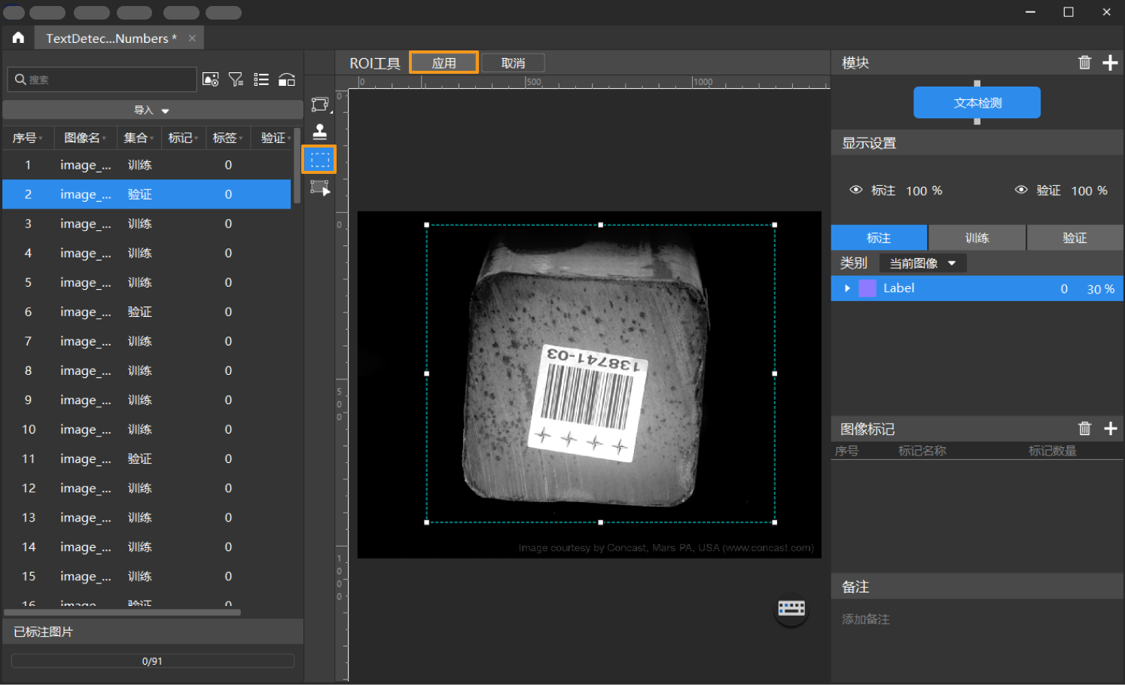This screenshot has height=685, width=1125.
Task: Toggle validation visibility eye icon
Action: [x=1021, y=190]
